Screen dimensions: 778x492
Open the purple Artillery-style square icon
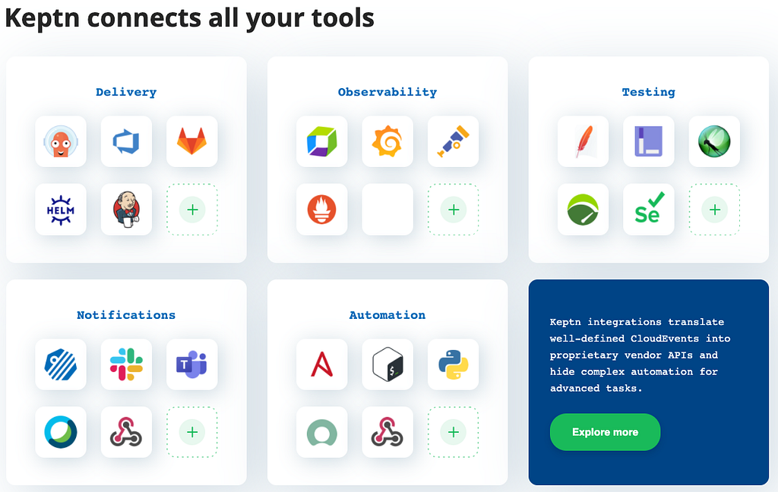point(649,141)
